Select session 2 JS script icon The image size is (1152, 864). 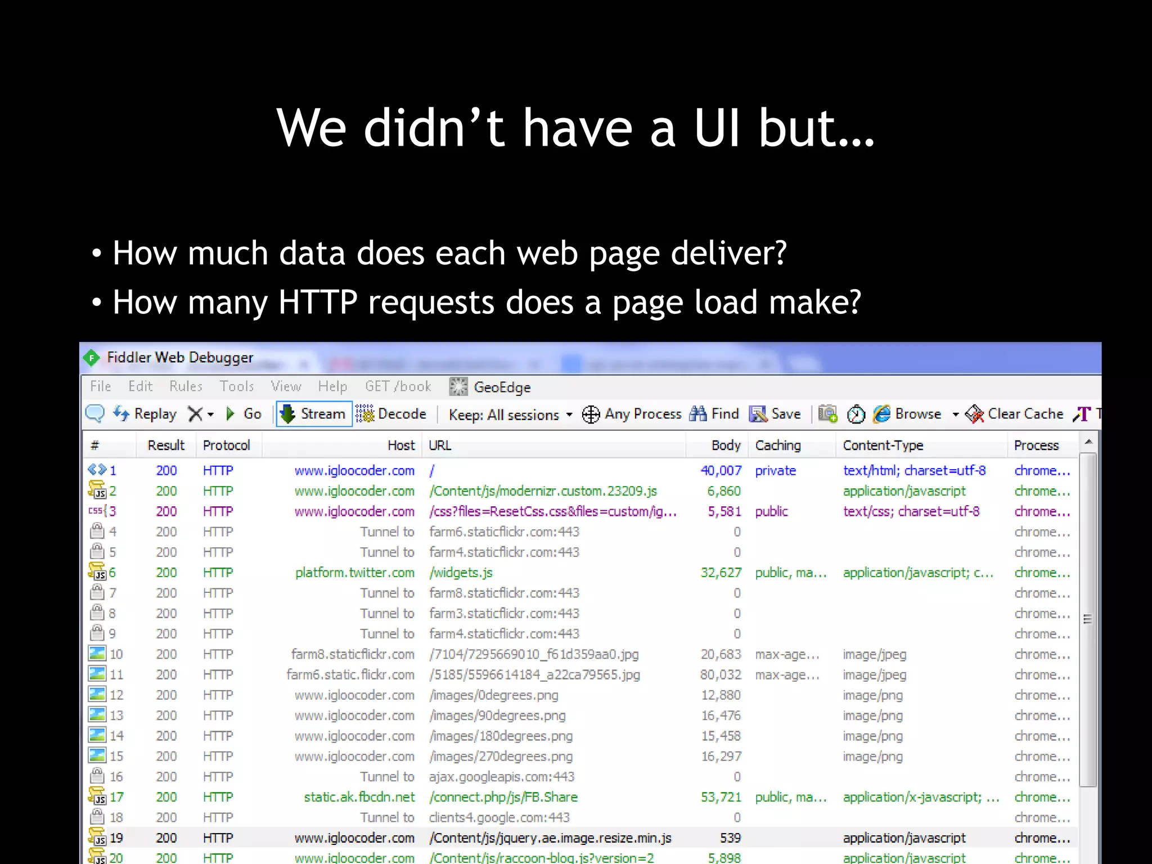97,490
